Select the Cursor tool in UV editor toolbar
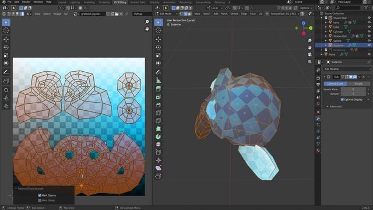Viewport: 373px width, 210px height. click(x=6, y=30)
